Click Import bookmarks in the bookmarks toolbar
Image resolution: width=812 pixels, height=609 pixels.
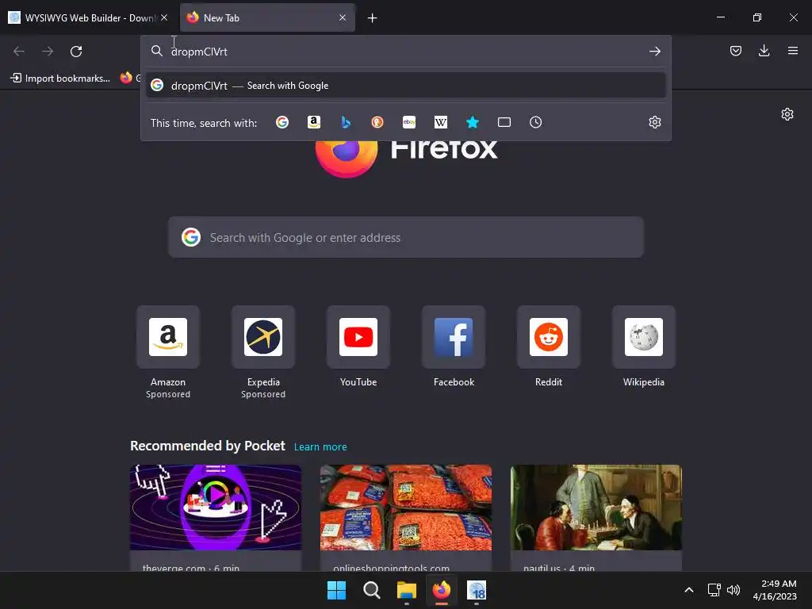click(x=60, y=79)
